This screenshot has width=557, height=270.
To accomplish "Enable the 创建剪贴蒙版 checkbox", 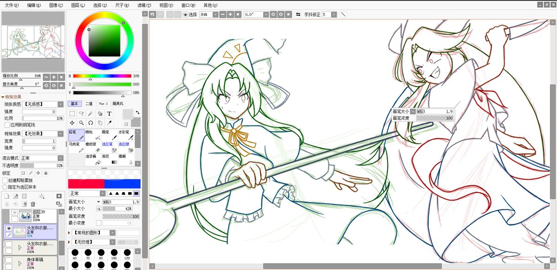I will [5, 180].
